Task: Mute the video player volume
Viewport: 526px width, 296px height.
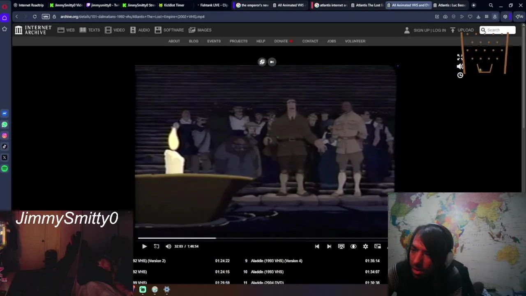Action: pyautogui.click(x=168, y=246)
